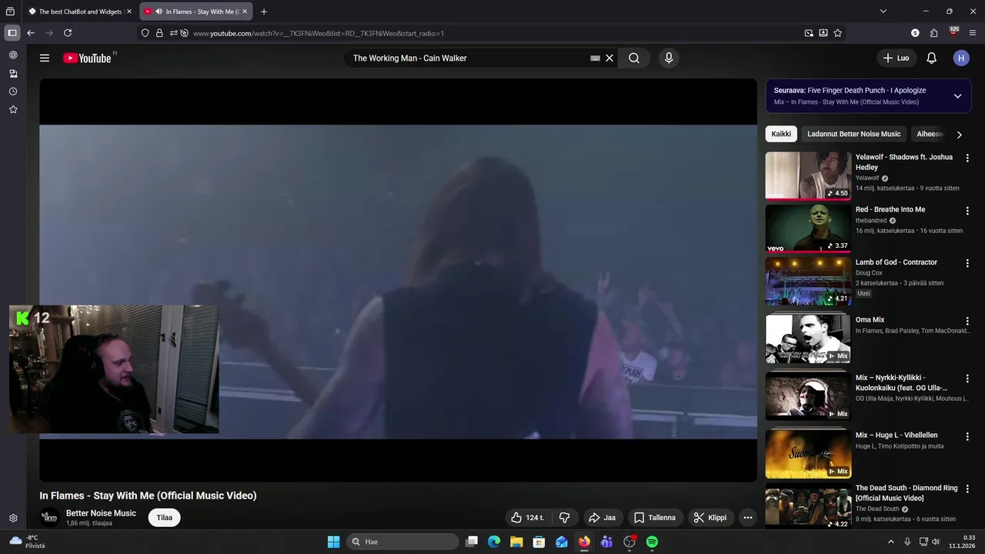Clear the YouTube search field text
The height and width of the screenshot is (554, 985).
tap(609, 58)
